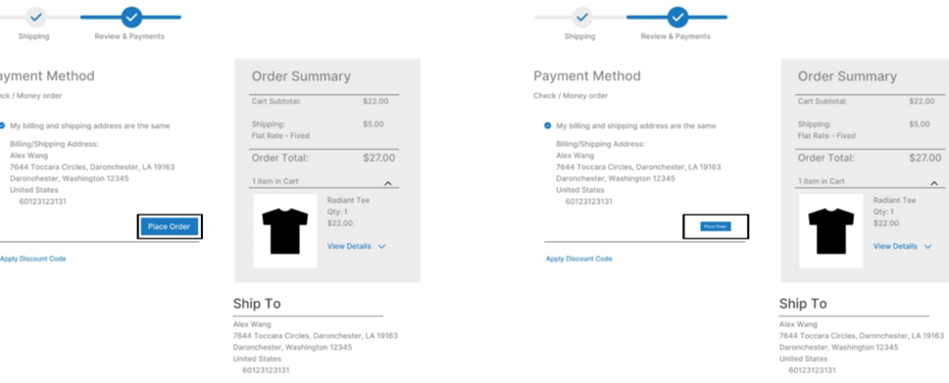Viewport: 949px width, 383px height.
Task: Click the left Radiant Tee t-shirt thumbnail
Action: 285,230
